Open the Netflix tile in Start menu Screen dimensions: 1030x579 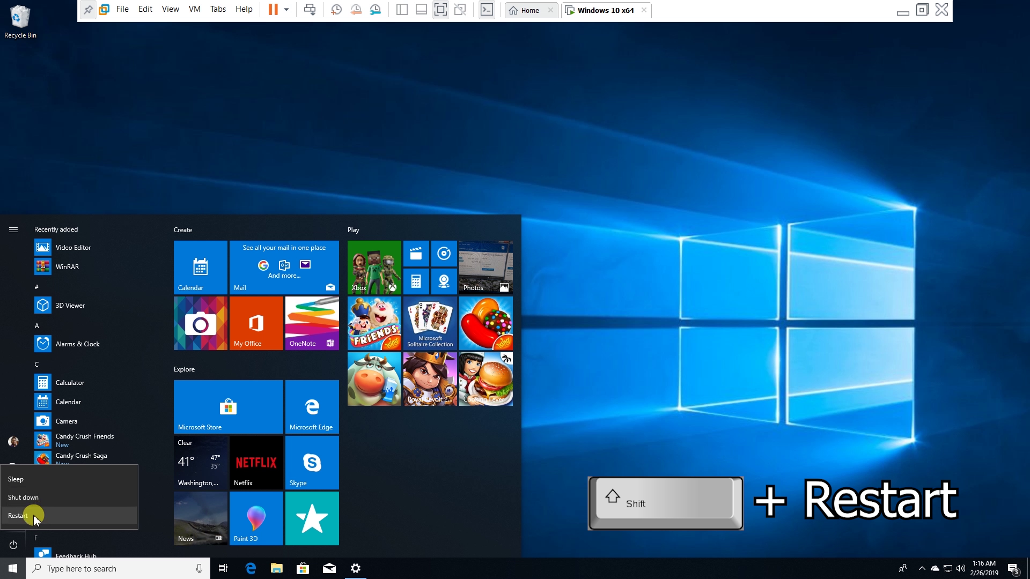tap(256, 462)
